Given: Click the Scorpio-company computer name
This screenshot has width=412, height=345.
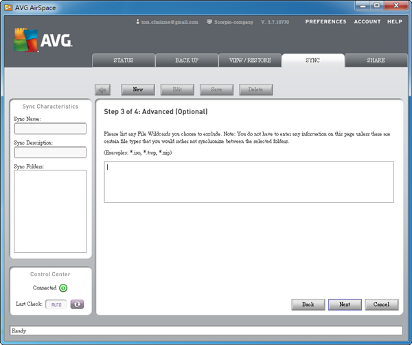Looking at the screenshot, I should tap(233, 22).
